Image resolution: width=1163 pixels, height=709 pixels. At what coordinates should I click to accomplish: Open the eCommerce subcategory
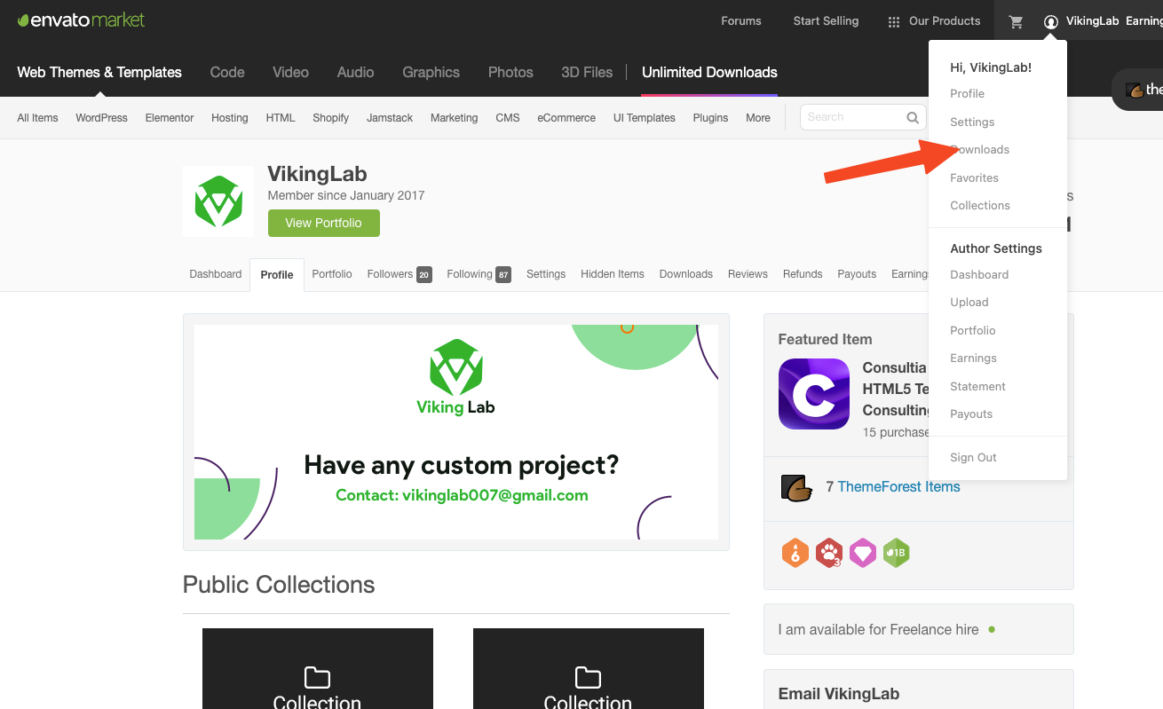pos(566,118)
